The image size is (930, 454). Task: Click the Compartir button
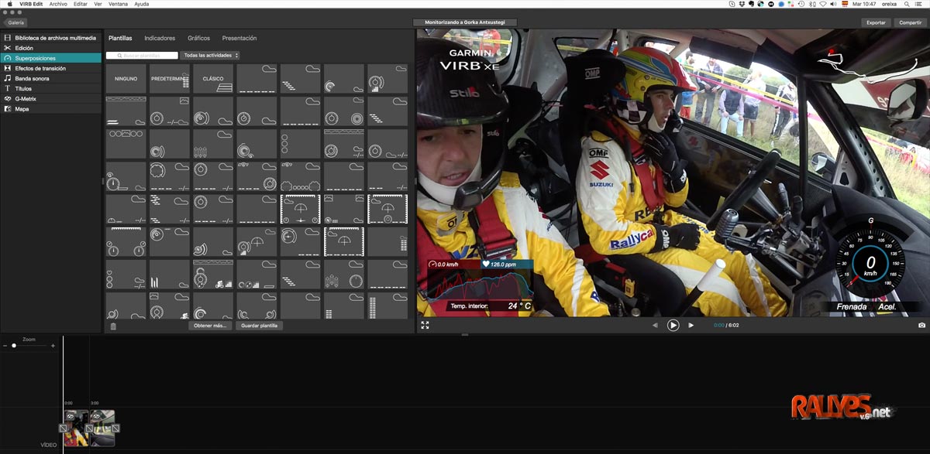point(910,22)
